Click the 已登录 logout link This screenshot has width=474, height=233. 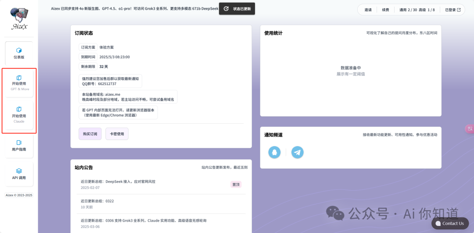(x=452, y=10)
